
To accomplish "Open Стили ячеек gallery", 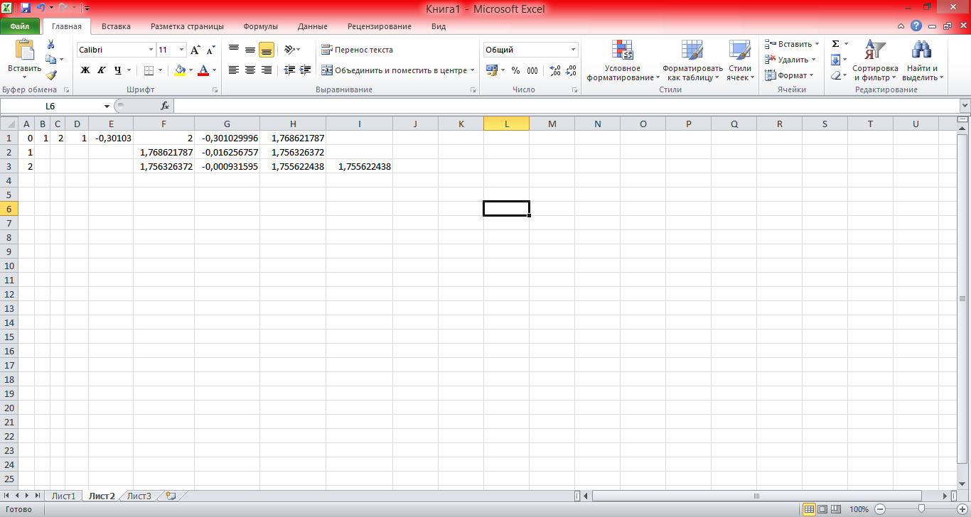I will (x=740, y=60).
